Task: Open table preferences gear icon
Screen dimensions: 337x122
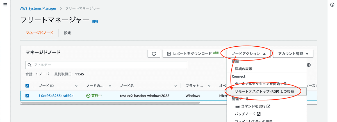Action: point(309,65)
